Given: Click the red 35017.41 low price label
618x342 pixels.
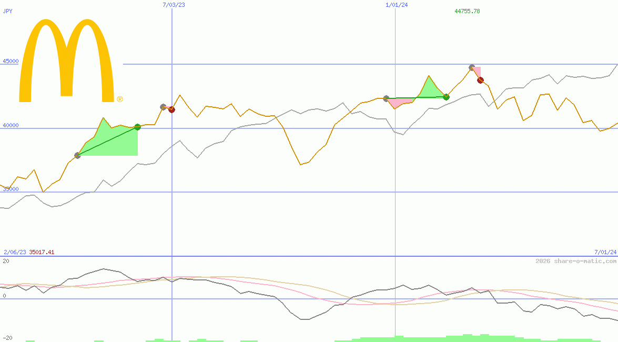Looking at the screenshot, I should [x=42, y=252].
